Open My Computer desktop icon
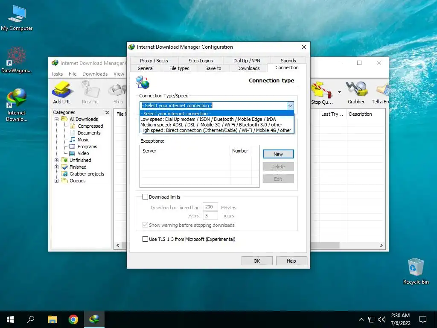Screen dimensions: 437x328 click(x=17, y=18)
